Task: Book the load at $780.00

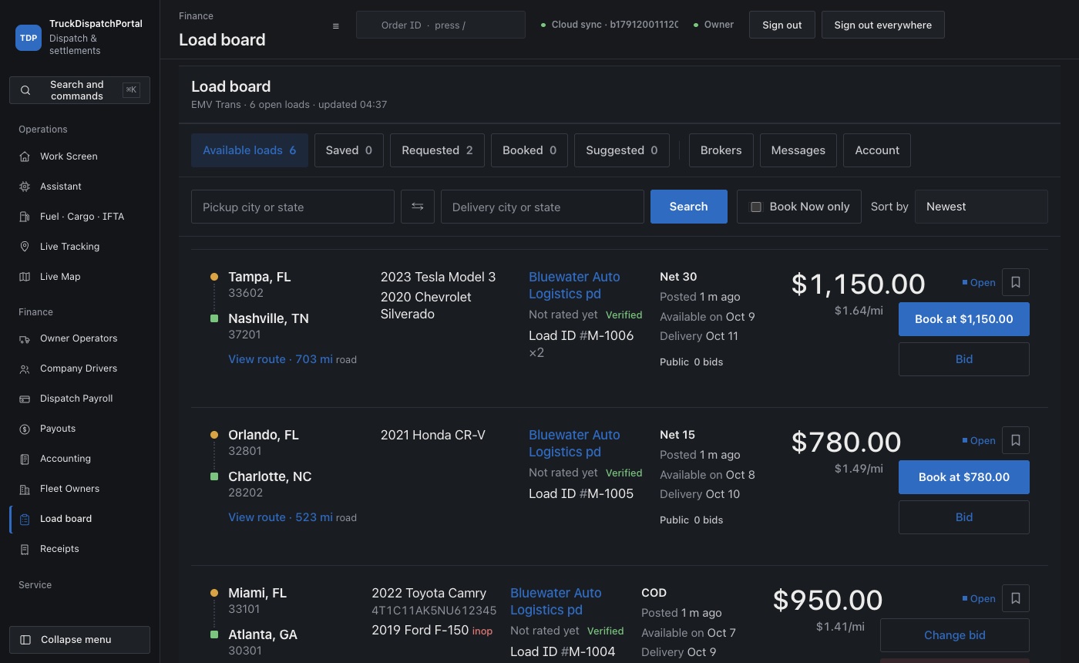Action: point(964,477)
